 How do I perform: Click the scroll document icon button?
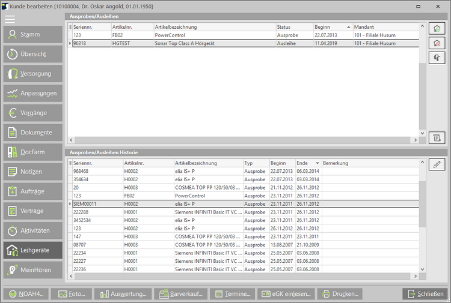coord(437,137)
